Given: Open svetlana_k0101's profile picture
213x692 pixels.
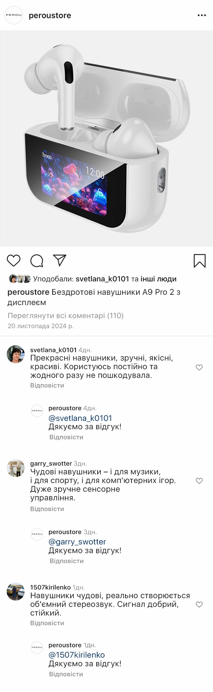Looking at the screenshot, I should (16, 354).
